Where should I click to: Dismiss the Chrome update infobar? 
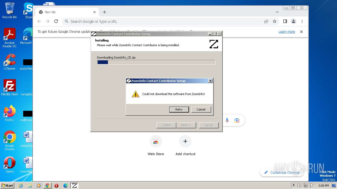click(x=301, y=32)
